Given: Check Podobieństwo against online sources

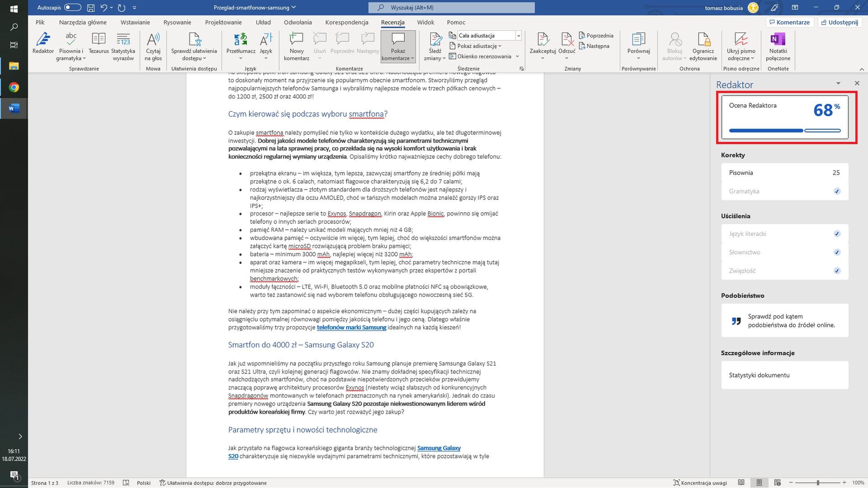Looking at the screenshot, I should coord(784,320).
